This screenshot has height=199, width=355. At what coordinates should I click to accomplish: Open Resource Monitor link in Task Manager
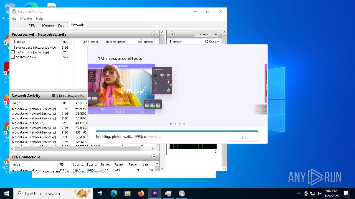click(x=88, y=172)
